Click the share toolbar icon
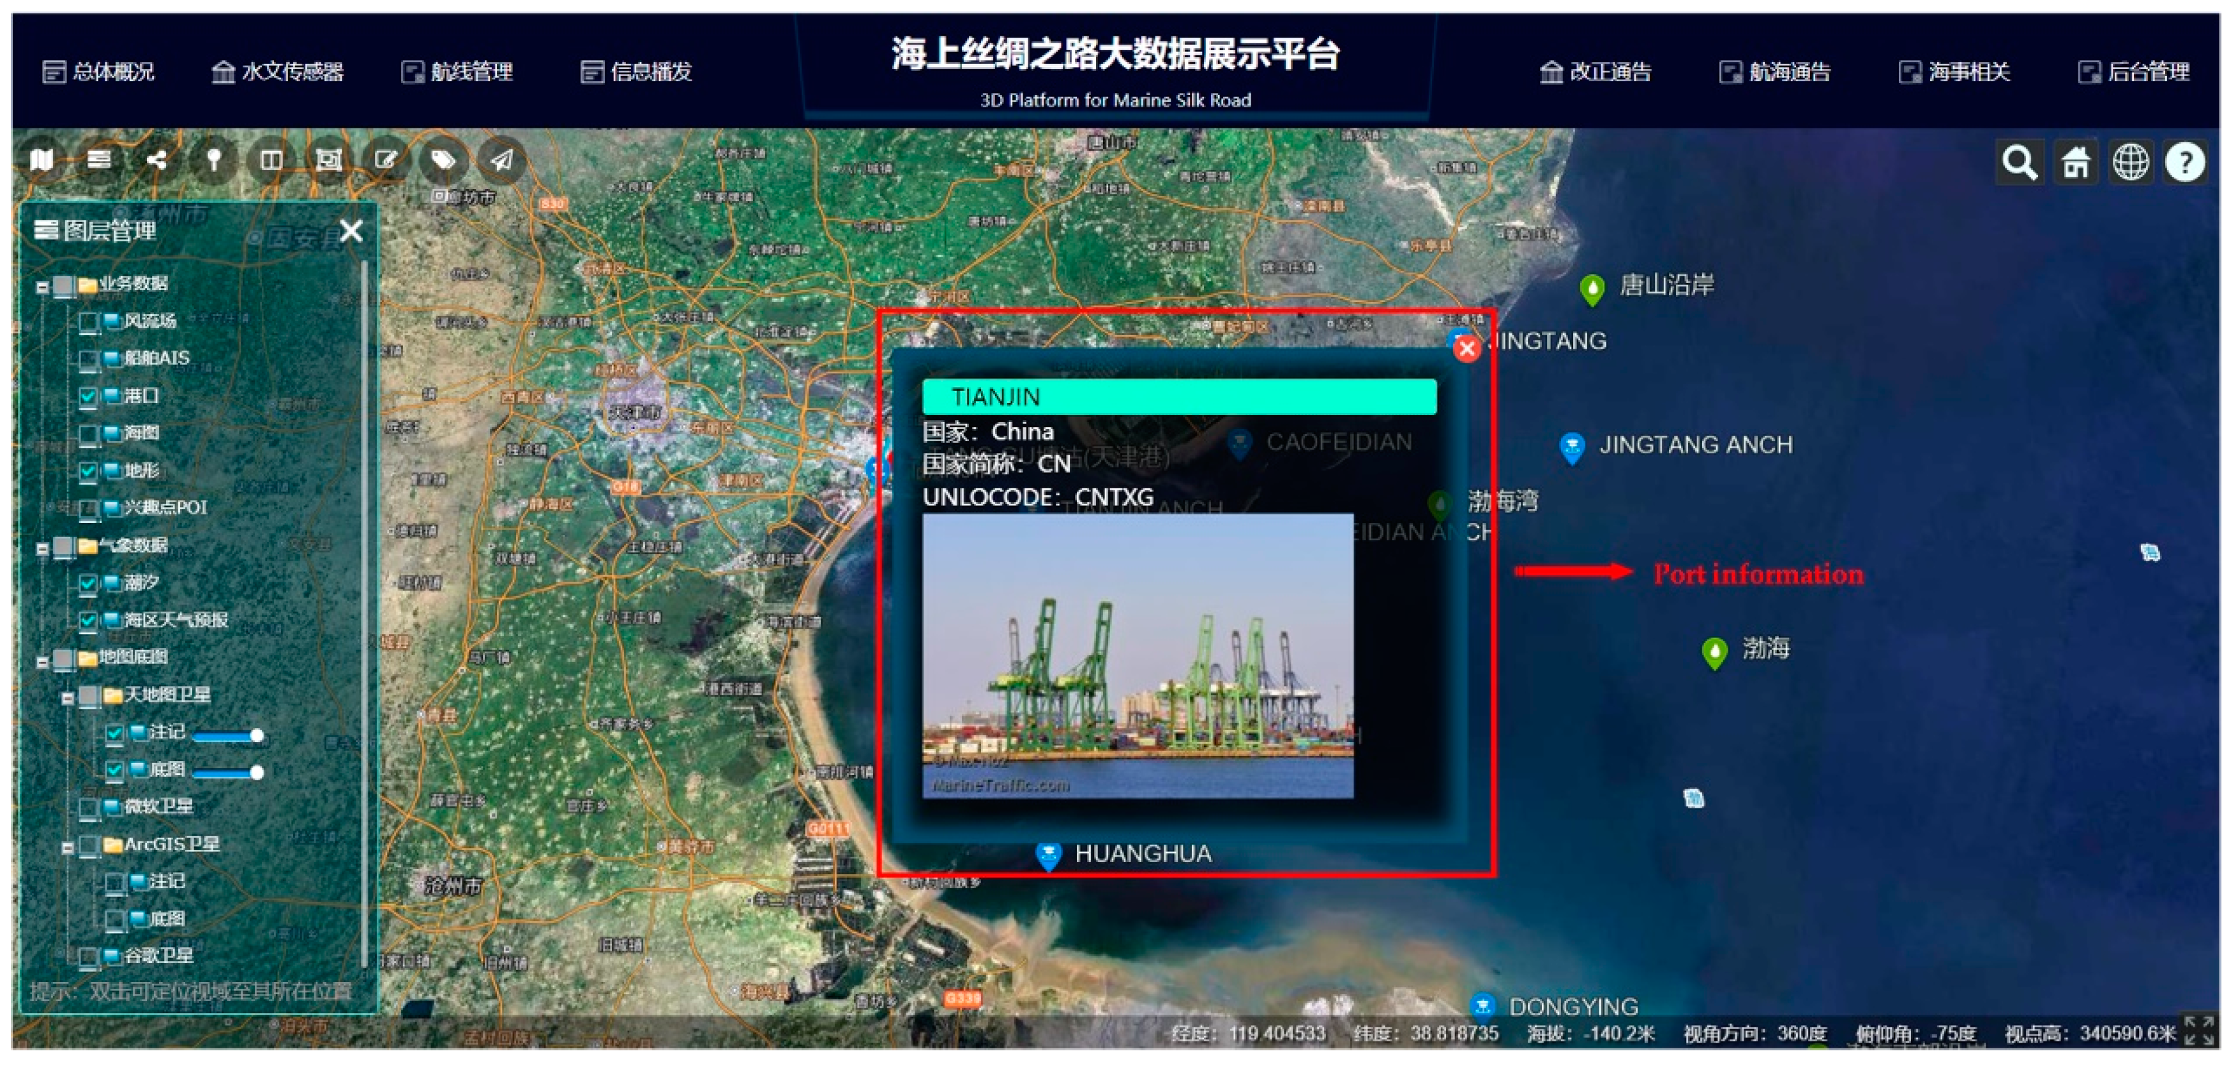This screenshot has width=2231, height=1065. [x=156, y=160]
